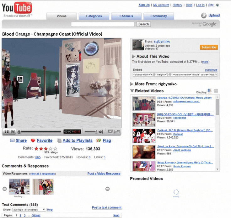Rate video four stars
Screen dimensions: 231x218
(x=51, y=149)
